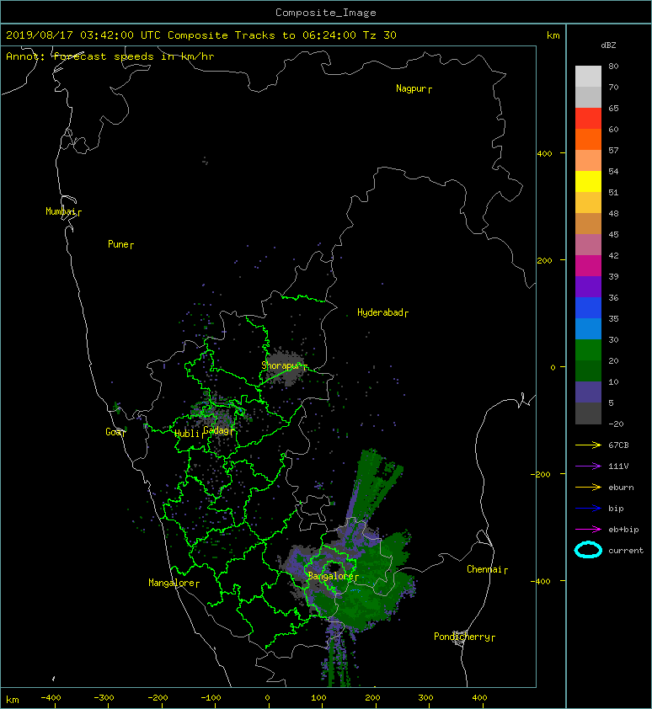Select the purple swatch above label 36

coord(588,286)
